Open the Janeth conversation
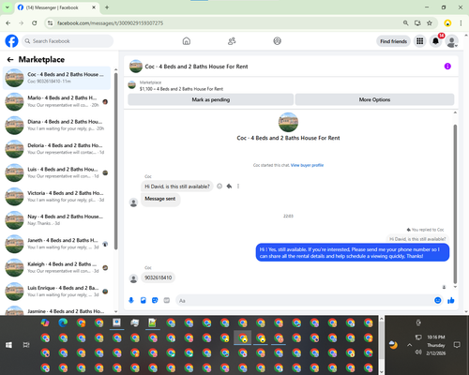 [x=56, y=244]
